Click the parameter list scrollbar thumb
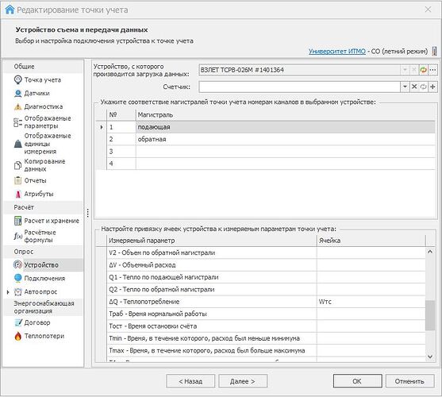 click(x=430, y=315)
